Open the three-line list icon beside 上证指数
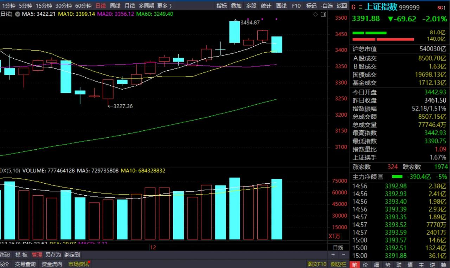The width and height of the screenshot is (450, 268). (360, 7)
